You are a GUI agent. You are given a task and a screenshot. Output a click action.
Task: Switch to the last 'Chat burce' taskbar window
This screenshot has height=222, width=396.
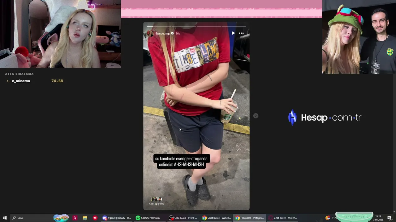coord(282,218)
